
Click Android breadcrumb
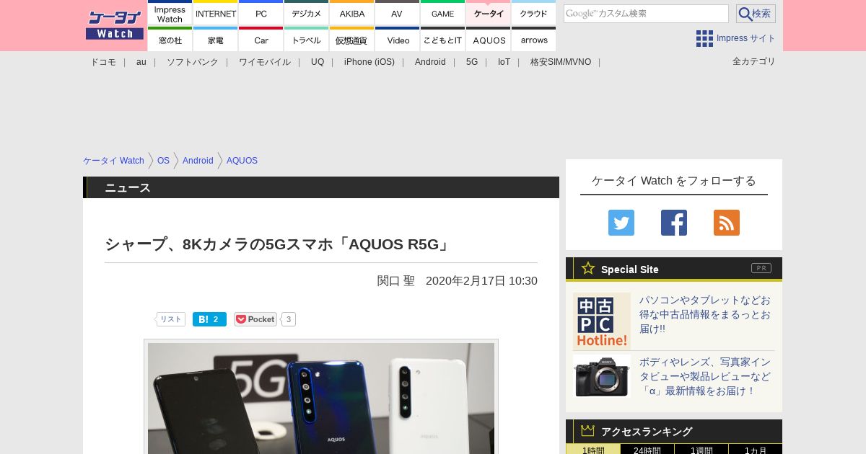(198, 161)
